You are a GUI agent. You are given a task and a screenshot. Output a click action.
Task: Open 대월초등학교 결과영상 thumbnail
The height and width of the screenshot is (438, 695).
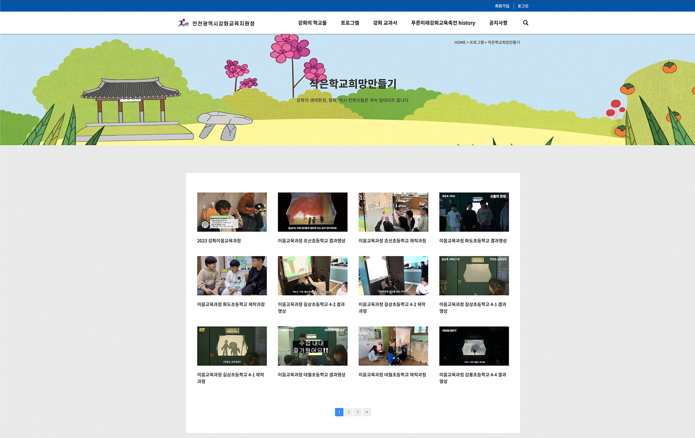point(313,346)
